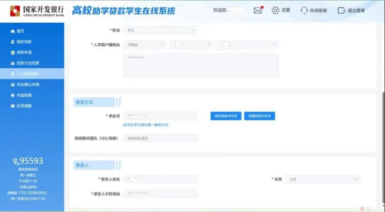Click the 贷款申请 sidebar icon
This screenshot has width=385, height=212.
(x=13, y=53)
